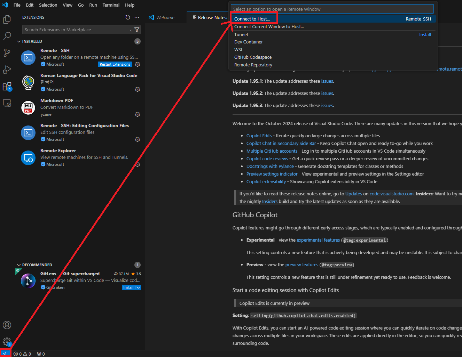
Task: Open the Accounts menu icon
Action: 7,325
